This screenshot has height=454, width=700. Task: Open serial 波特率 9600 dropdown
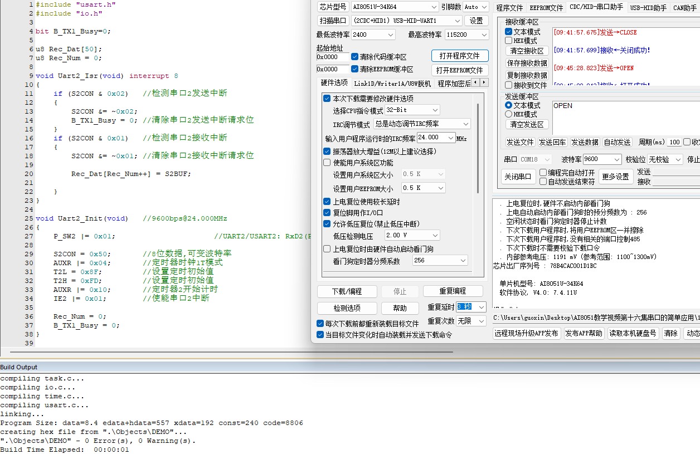pos(601,159)
